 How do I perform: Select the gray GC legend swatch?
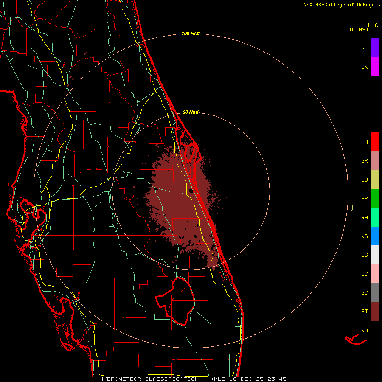tap(375, 292)
